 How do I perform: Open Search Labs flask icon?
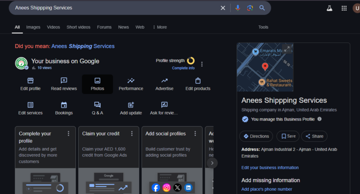[x=330, y=8]
